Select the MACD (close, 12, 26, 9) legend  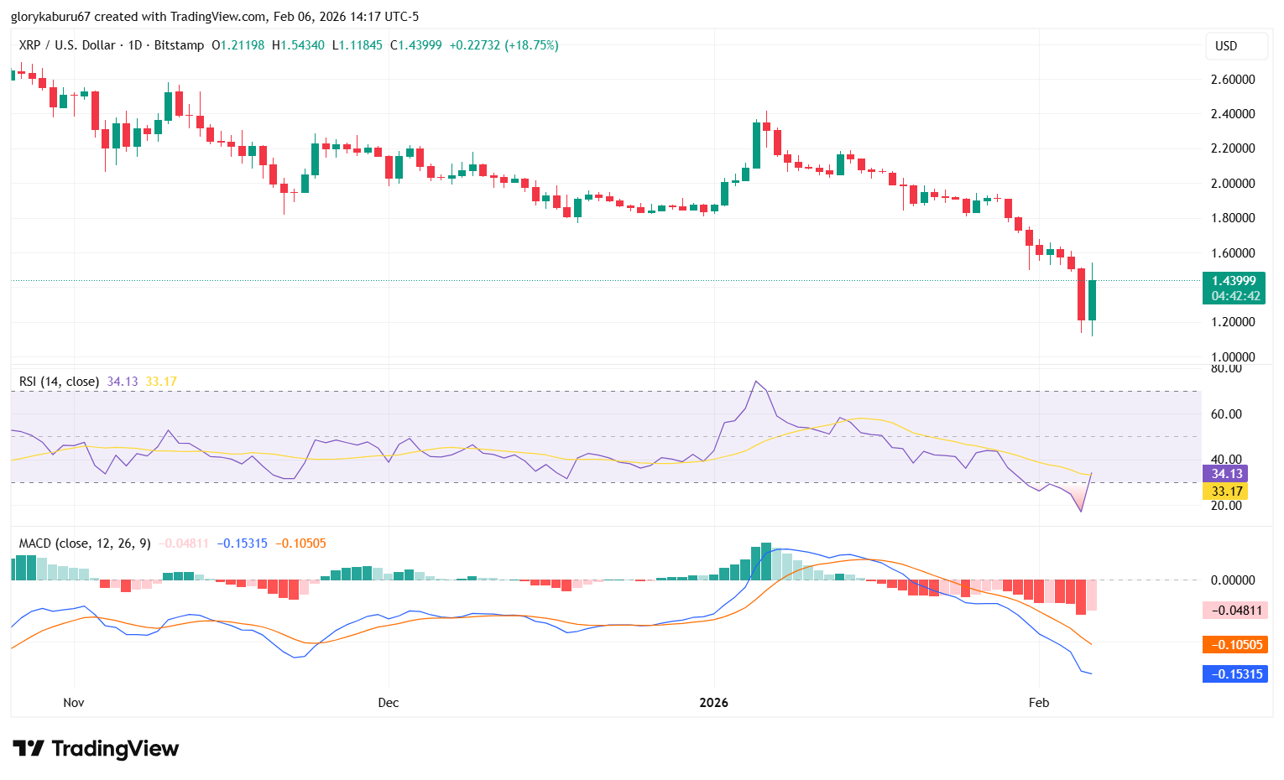85,543
